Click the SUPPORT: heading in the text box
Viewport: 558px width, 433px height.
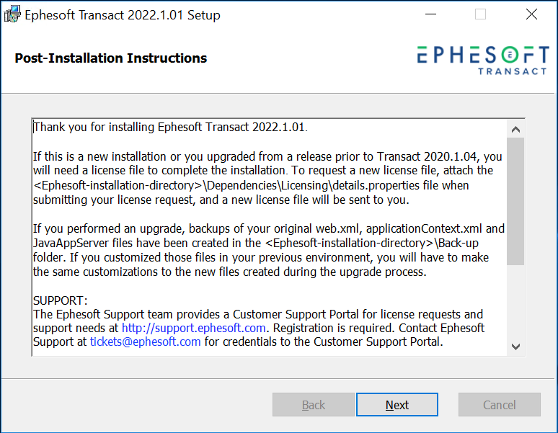pos(60,300)
